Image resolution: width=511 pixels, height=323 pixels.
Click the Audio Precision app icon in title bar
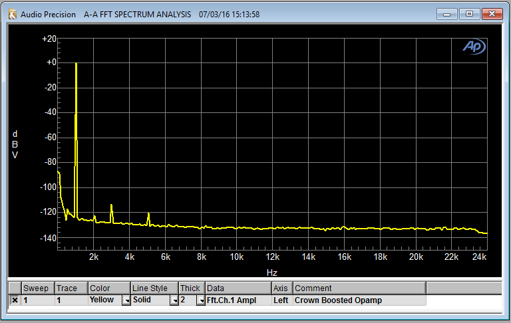[x=13, y=15]
